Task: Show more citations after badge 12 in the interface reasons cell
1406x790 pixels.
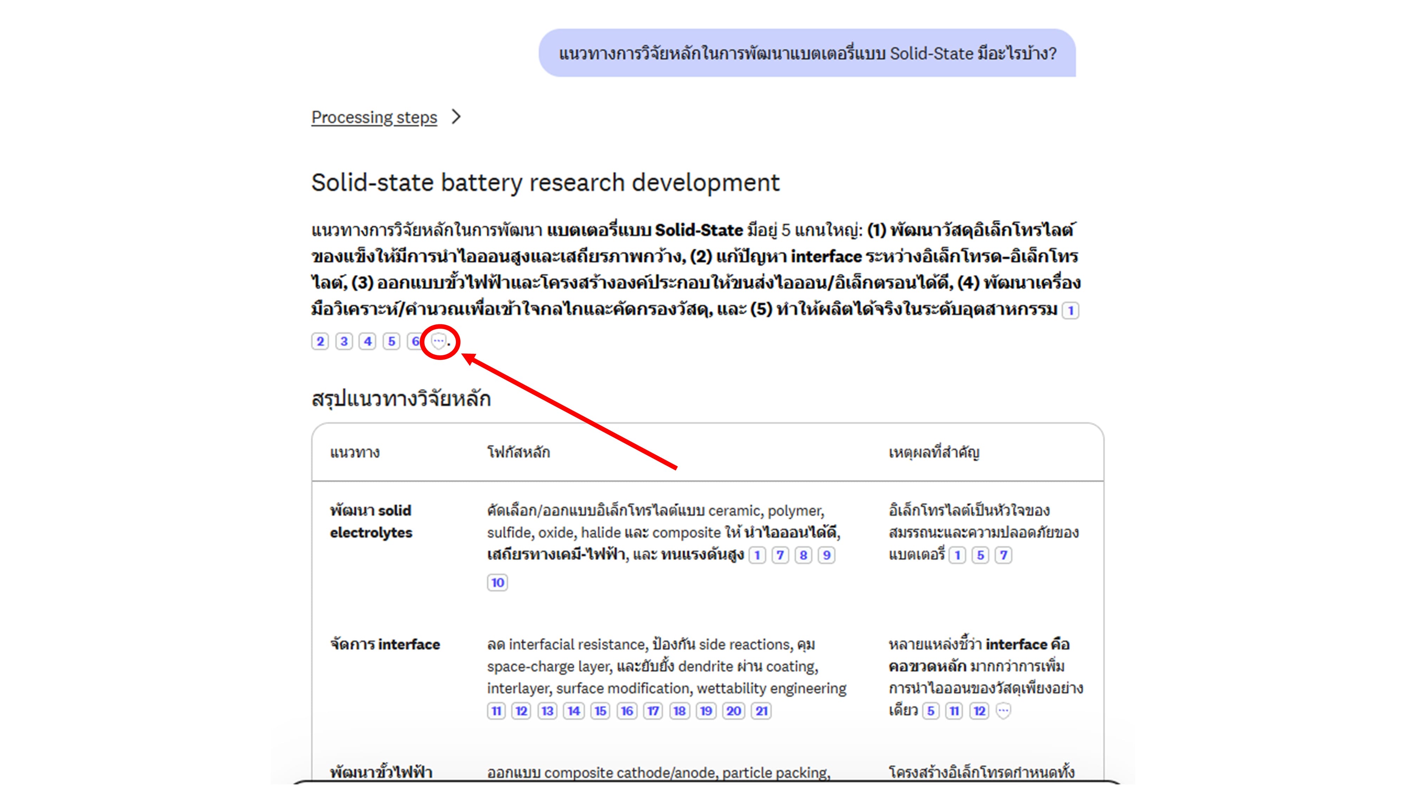Action: (1003, 711)
